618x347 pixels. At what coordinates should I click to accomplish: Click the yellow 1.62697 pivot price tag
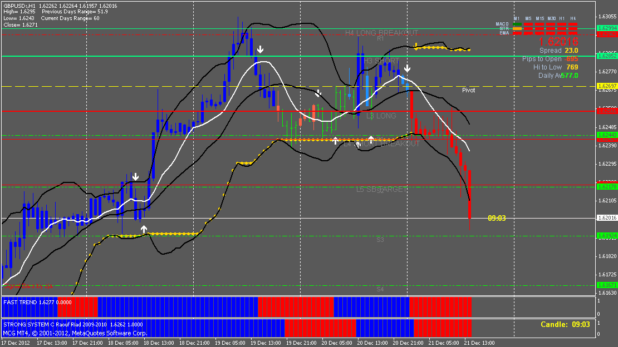pos(607,86)
